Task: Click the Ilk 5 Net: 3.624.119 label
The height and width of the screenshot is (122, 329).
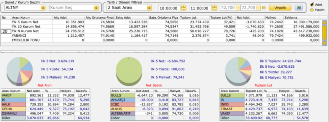Action: 58,61
